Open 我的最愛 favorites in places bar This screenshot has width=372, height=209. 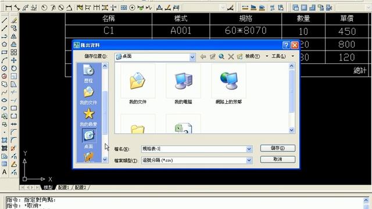point(88,117)
